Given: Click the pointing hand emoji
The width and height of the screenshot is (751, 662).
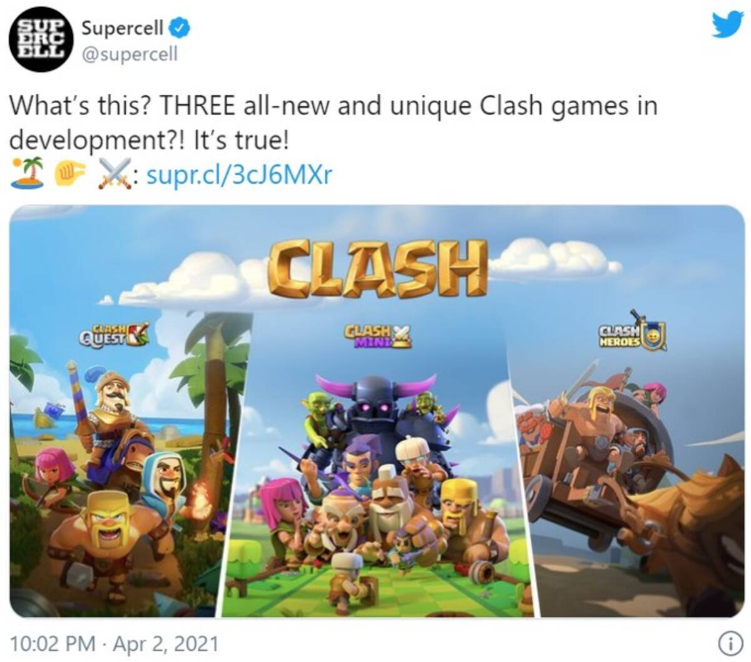Looking at the screenshot, I should click(x=69, y=173).
